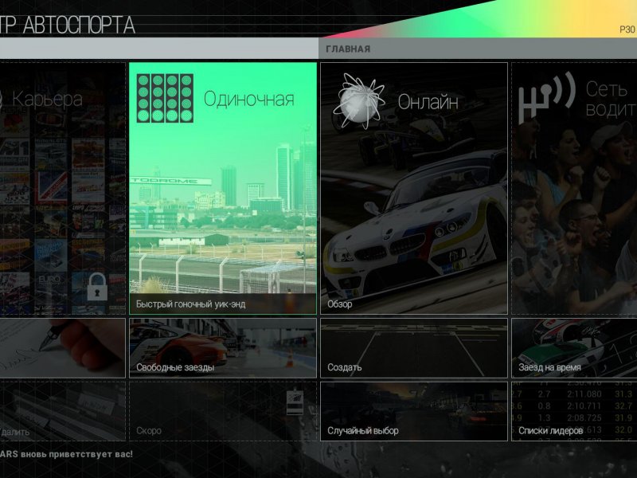Click the P30 indicator in the header
Viewport: 637px width, 478px height.
click(x=627, y=29)
